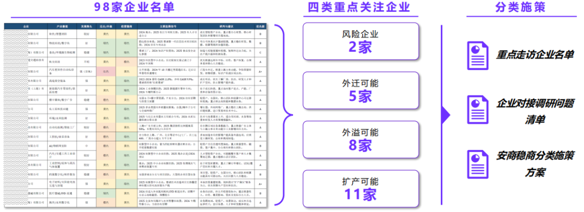The image size is (584, 212).
Task: Click the 中 momentum cell in AI/物联网安防 row
Action: pyautogui.click(x=87, y=146)
